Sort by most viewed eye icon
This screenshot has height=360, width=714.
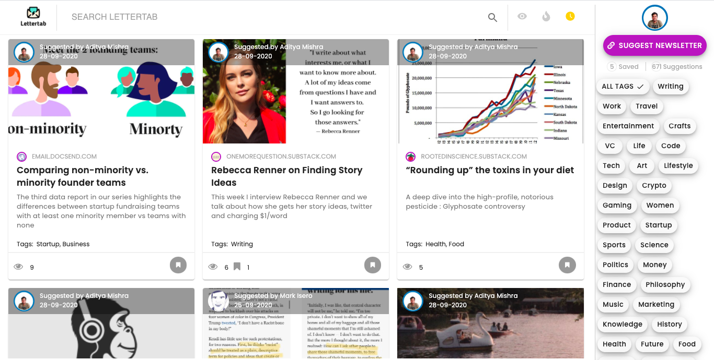click(x=522, y=16)
